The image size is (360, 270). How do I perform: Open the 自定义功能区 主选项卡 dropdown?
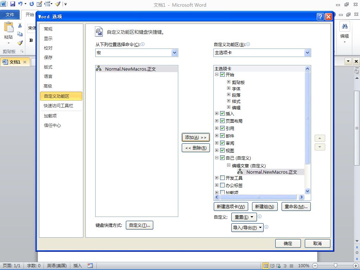pyautogui.click(x=307, y=53)
